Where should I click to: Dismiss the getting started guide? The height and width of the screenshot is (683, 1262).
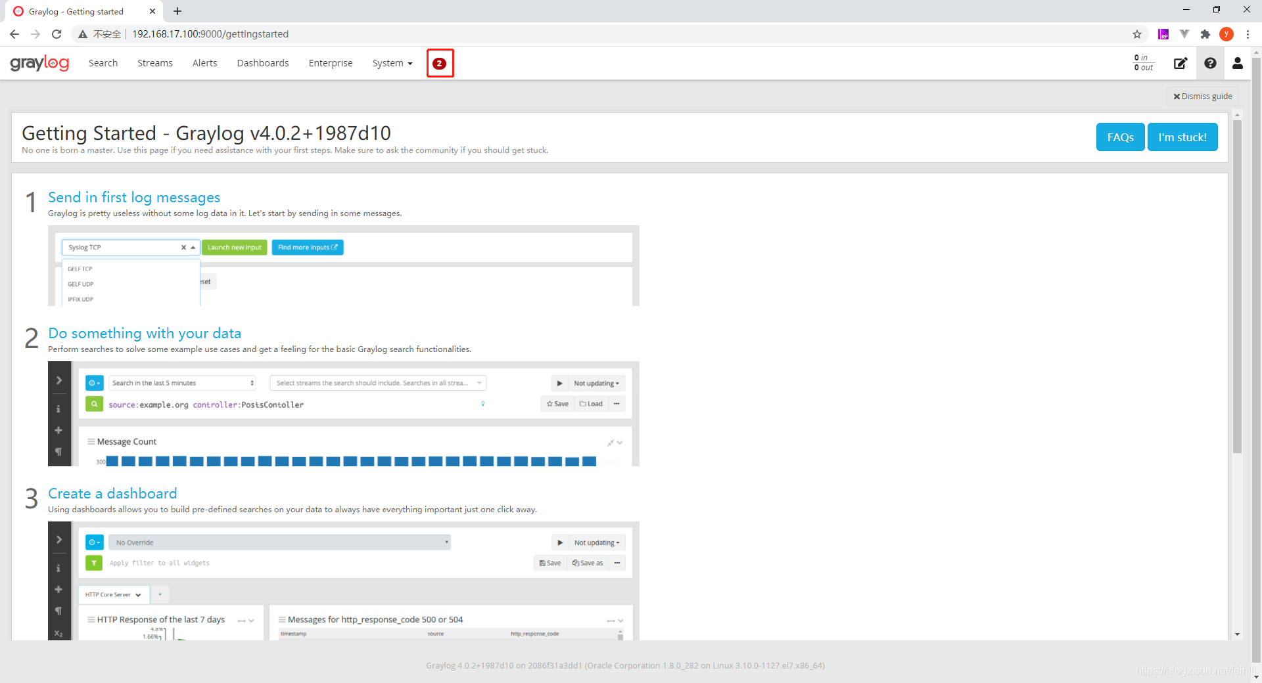[1203, 96]
